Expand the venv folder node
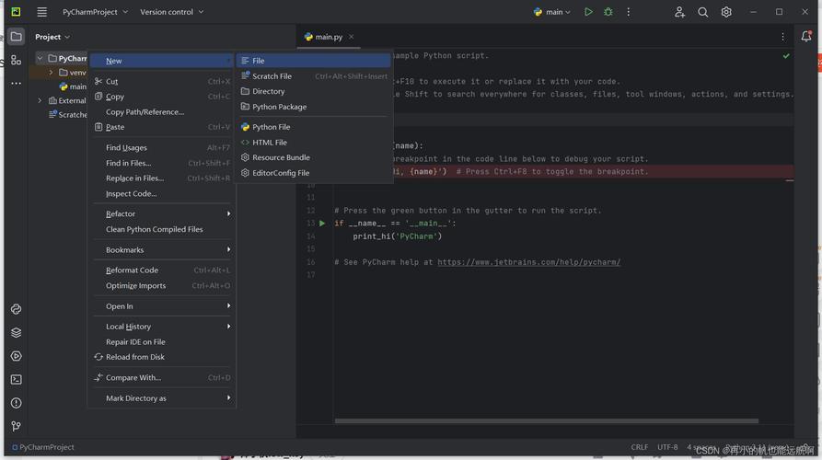The height and width of the screenshot is (460, 822). pyautogui.click(x=51, y=73)
